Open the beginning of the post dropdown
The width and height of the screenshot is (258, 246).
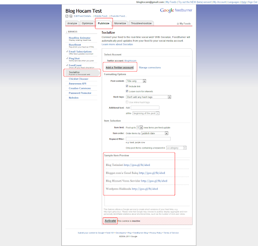click(146, 113)
